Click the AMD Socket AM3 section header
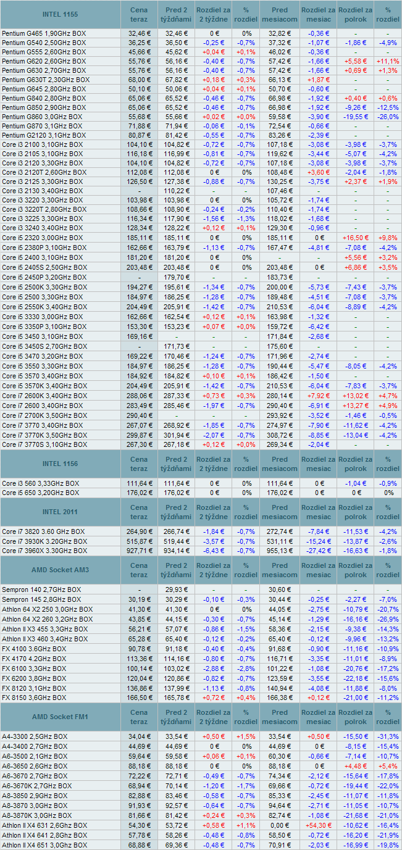The image size is (402, 850). click(61, 570)
